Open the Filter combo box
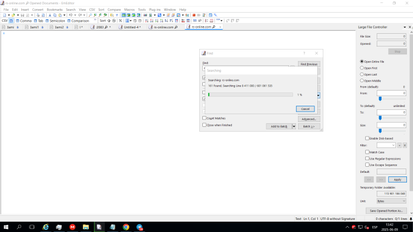 tap(386, 145)
